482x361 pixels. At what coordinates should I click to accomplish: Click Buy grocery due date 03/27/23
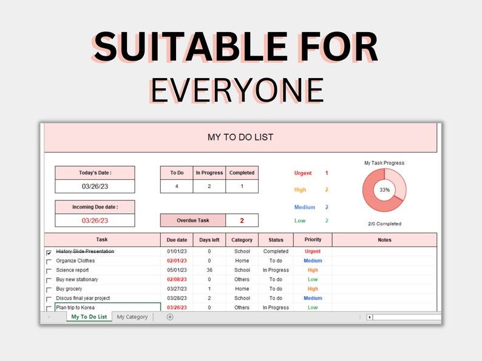(x=177, y=289)
